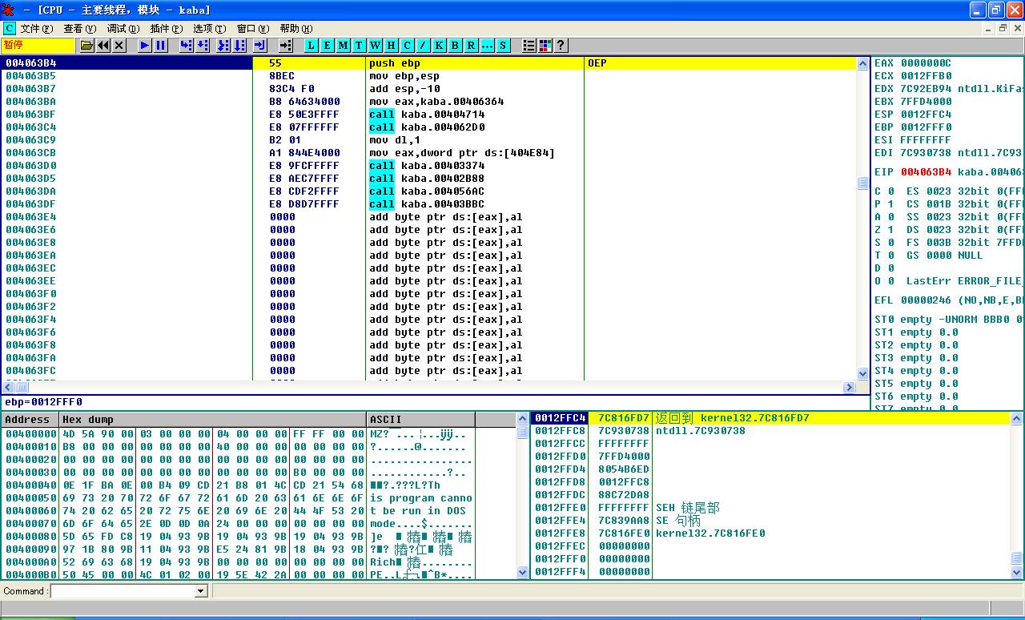Show the Memory map (M button)
Viewport: 1025px width, 620px height.
343,46
